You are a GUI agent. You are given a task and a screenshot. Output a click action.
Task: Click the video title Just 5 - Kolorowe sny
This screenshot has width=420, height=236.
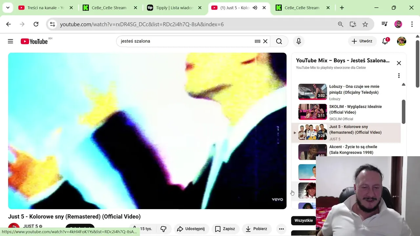click(x=74, y=217)
